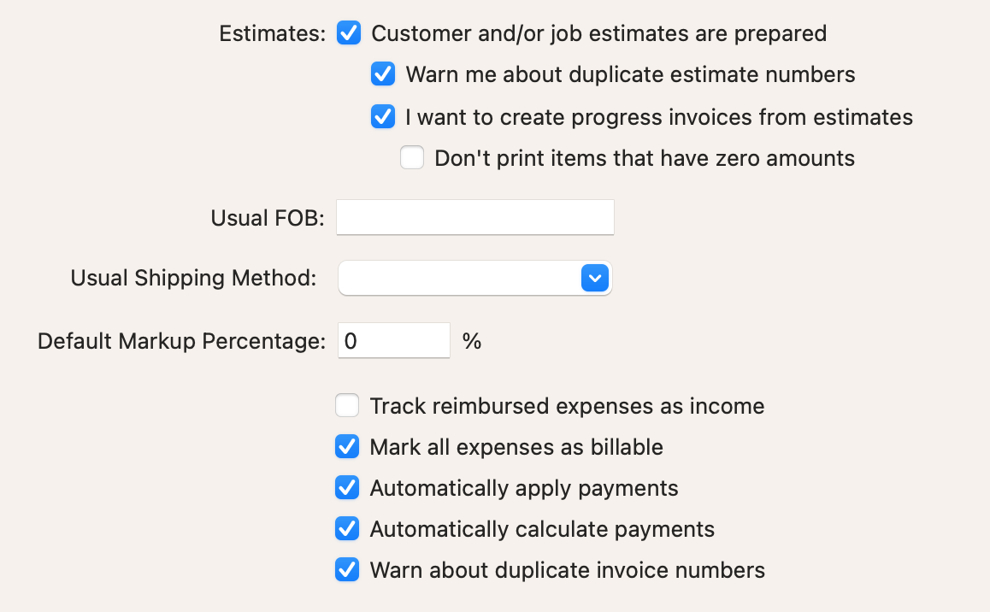Image resolution: width=990 pixels, height=612 pixels.
Task: Turn off 'Mark all expenses as billable'
Action: point(347,446)
